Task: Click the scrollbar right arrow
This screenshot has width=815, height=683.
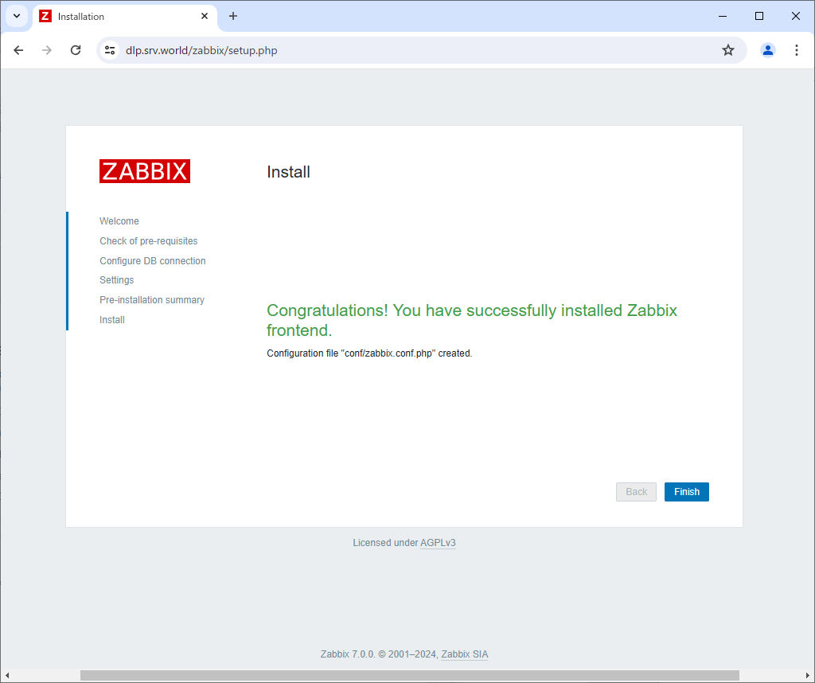Action: (807, 676)
